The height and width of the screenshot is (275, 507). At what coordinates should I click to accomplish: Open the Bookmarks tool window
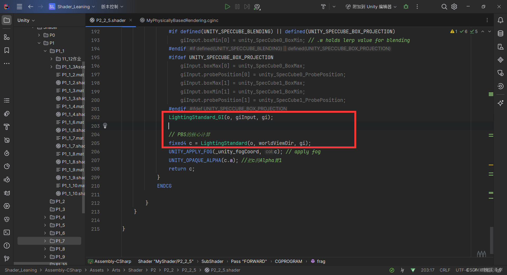7,50
